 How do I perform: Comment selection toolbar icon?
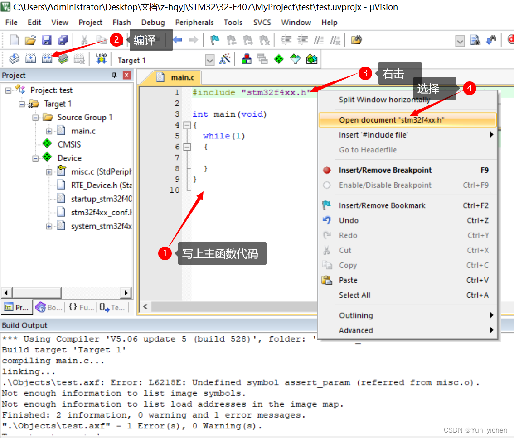coord(319,40)
